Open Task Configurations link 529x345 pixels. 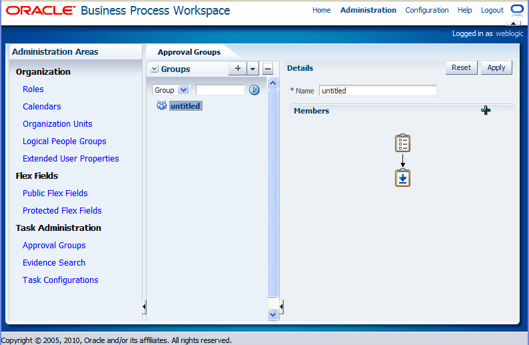point(61,280)
